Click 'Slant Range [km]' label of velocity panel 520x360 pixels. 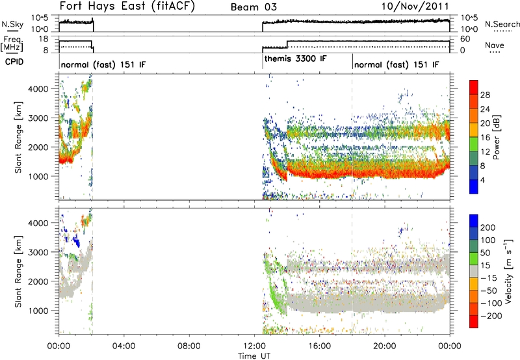click(x=18, y=272)
